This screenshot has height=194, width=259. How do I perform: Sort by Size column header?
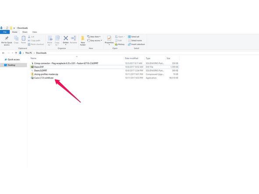point(168,58)
